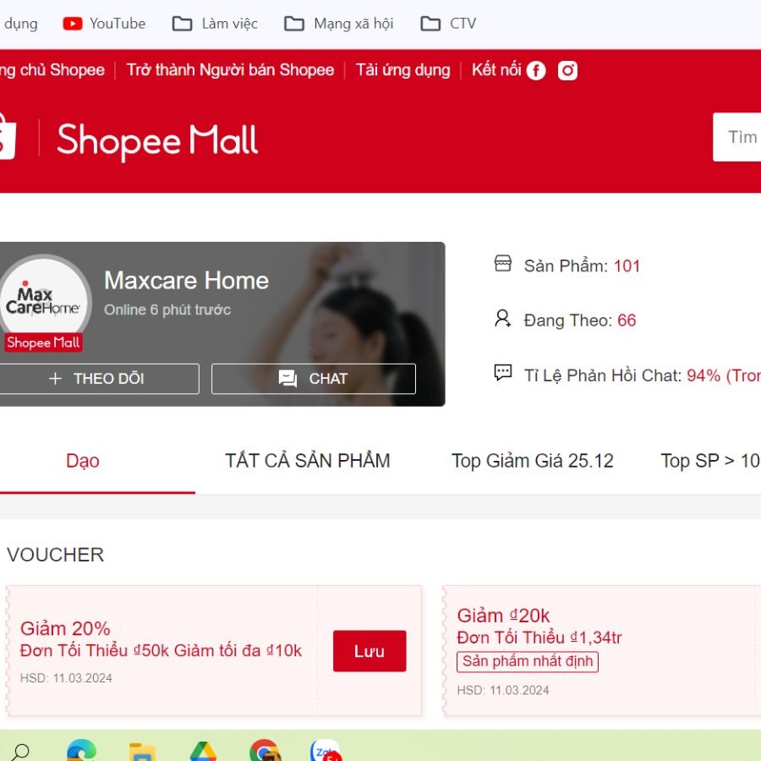
Task: Expand the CTV bookmarks folder
Action: (x=449, y=24)
